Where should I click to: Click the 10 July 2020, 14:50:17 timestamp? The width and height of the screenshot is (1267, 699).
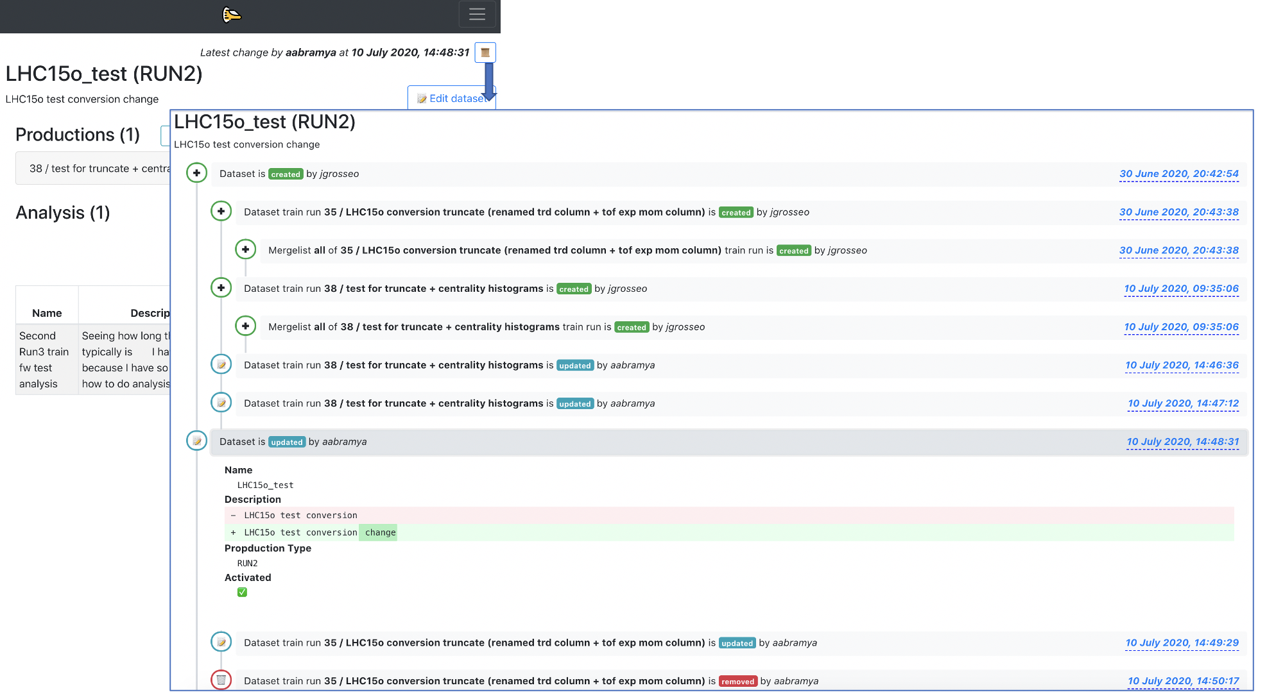pos(1183,681)
